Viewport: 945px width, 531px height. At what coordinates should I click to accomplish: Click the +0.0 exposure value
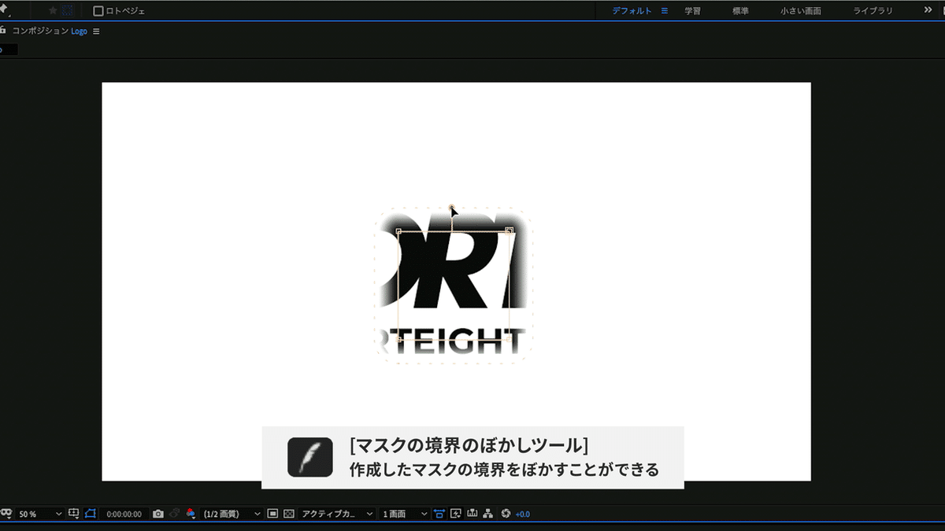click(x=523, y=514)
